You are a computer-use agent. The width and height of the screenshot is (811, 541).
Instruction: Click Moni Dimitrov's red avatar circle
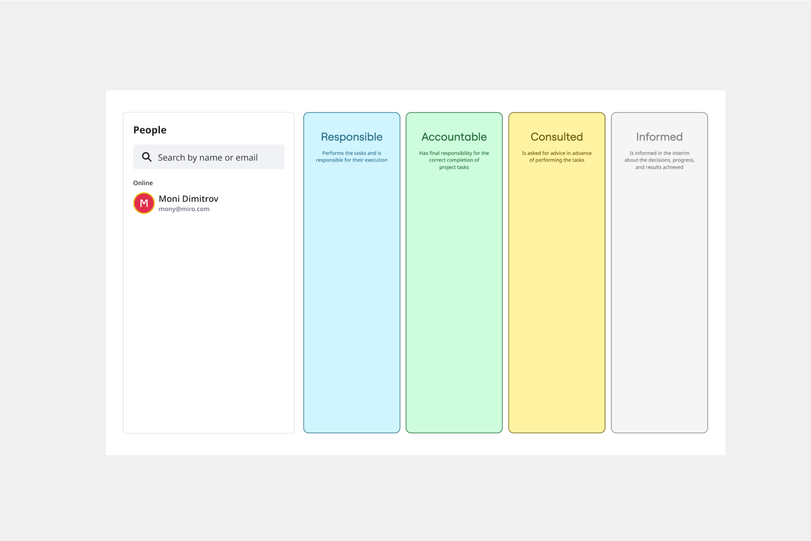point(144,203)
